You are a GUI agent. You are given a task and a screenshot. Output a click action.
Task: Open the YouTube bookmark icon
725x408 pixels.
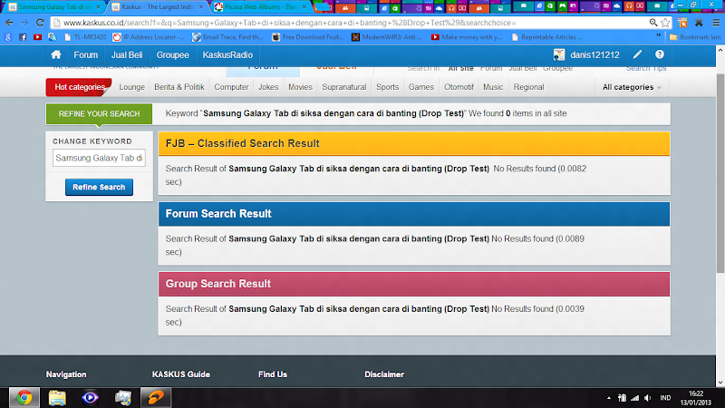(x=37, y=37)
